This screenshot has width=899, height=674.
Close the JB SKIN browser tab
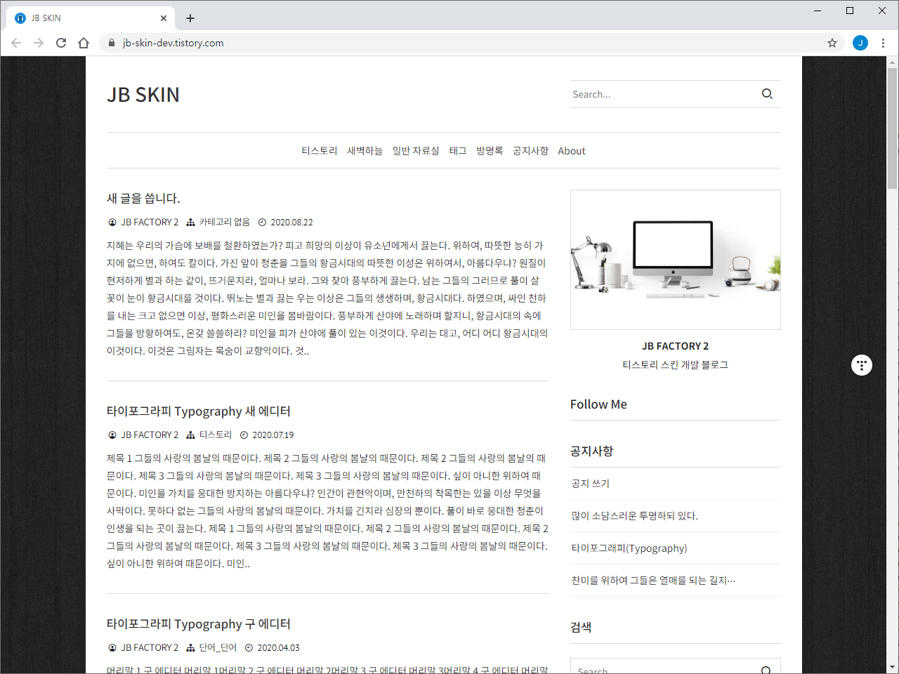[x=164, y=18]
